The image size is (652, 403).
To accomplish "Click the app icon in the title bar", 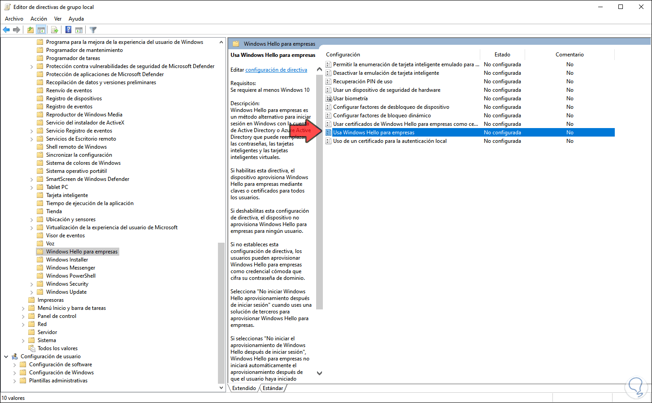I will [x=7, y=7].
